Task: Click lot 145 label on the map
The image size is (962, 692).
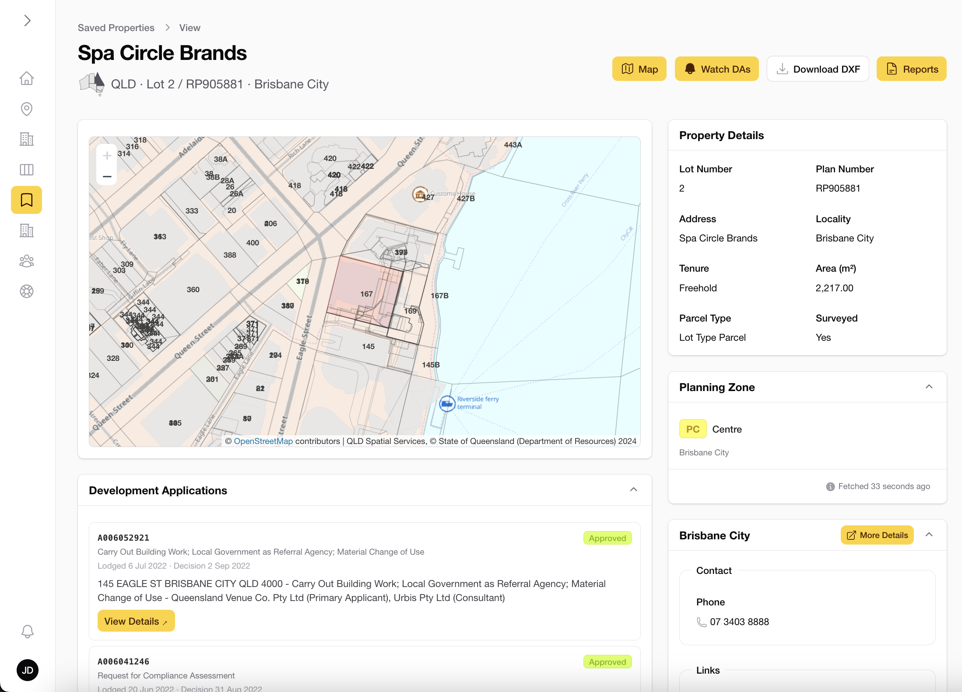Action: click(368, 346)
